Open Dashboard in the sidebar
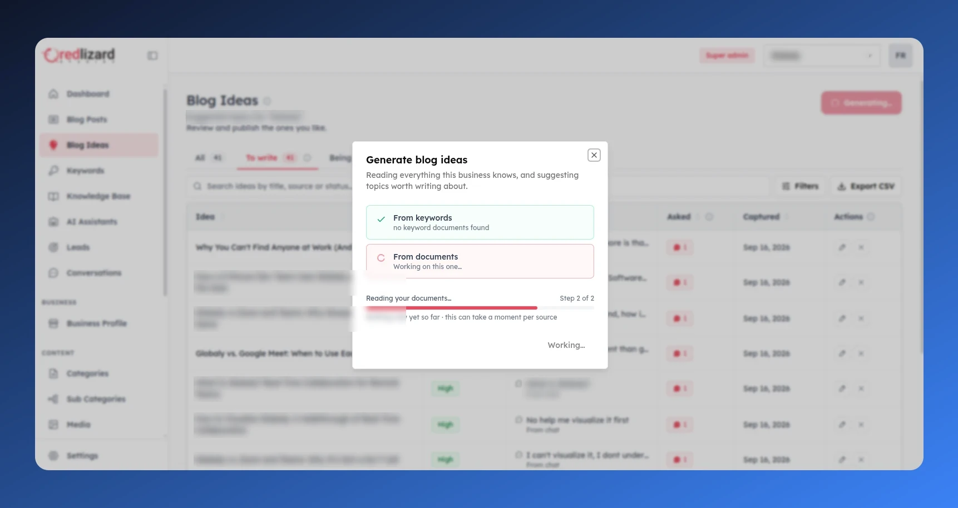Viewport: 958px width, 508px height. pyautogui.click(x=99, y=94)
